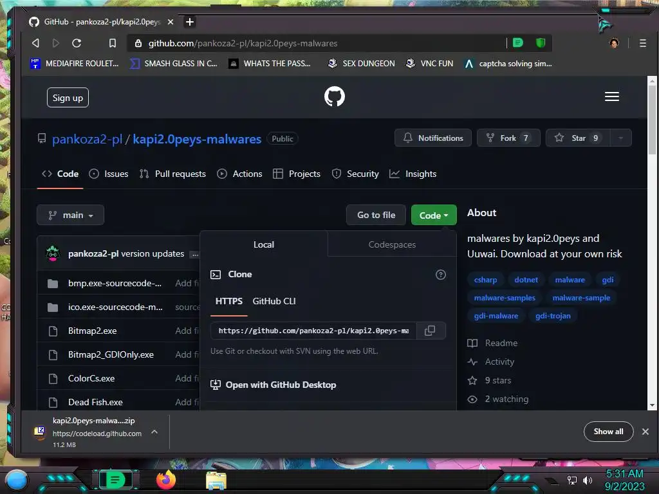Go to the Actions tab
The image size is (659, 494).
[x=239, y=174]
